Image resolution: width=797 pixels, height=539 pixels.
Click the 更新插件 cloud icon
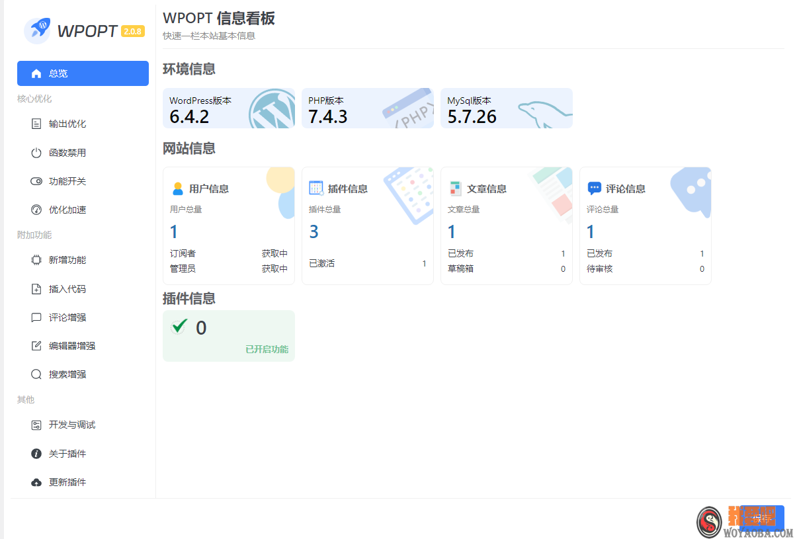tap(36, 481)
